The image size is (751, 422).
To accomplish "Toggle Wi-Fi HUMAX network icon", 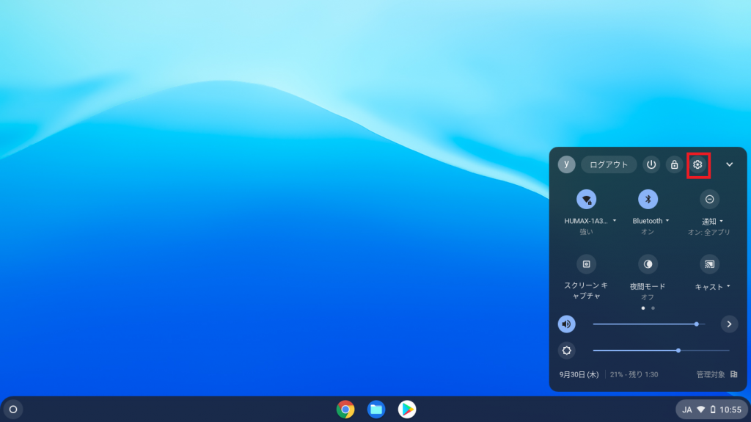I will click(x=586, y=199).
